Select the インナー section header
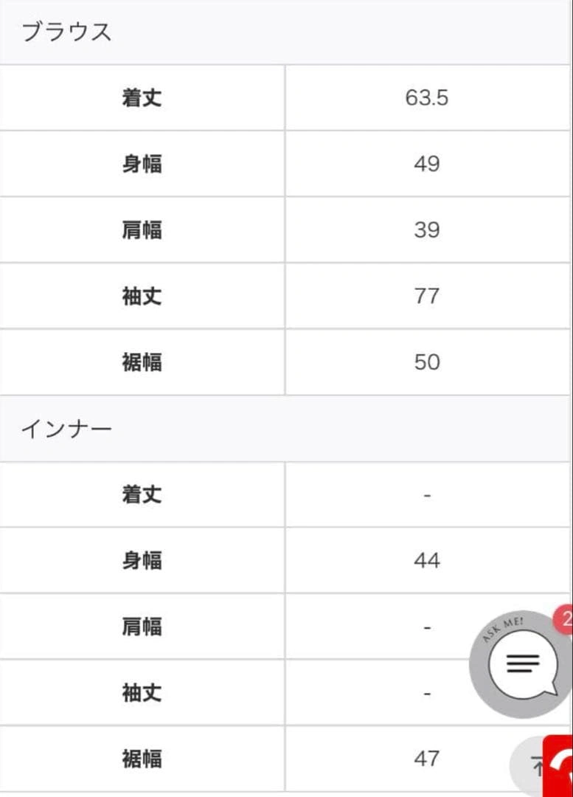573x797 pixels. point(67,429)
